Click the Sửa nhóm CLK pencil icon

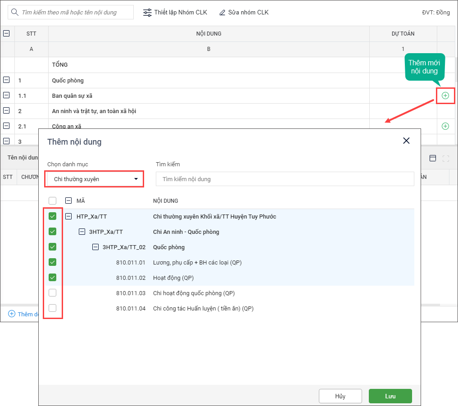[222, 13]
